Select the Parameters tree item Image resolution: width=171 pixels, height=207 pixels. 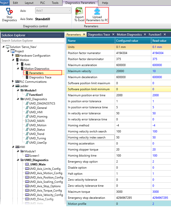click(36, 73)
